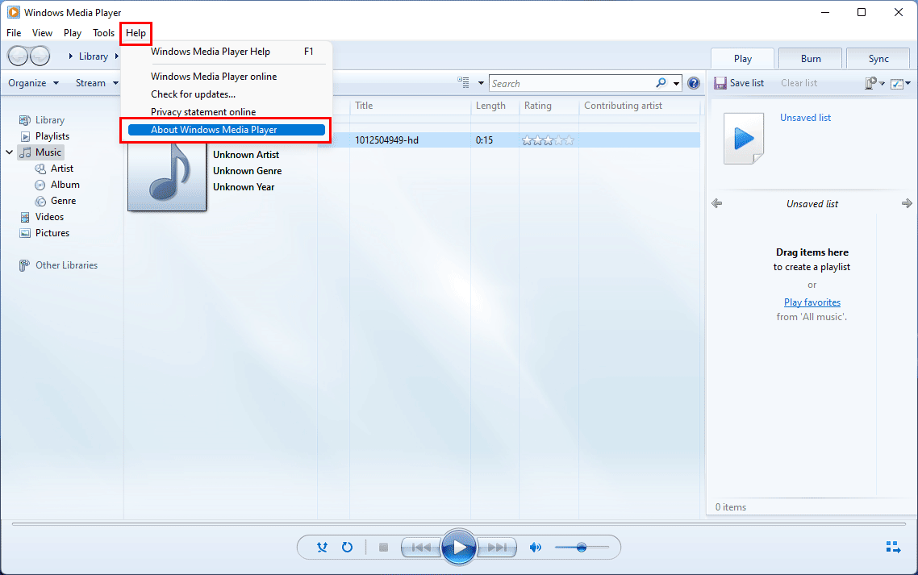Open the Tools menu
The height and width of the screenshot is (575, 918).
[x=103, y=33]
